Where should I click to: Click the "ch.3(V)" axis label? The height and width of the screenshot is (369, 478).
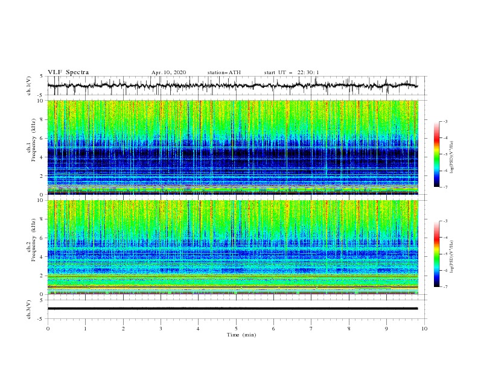29,309
